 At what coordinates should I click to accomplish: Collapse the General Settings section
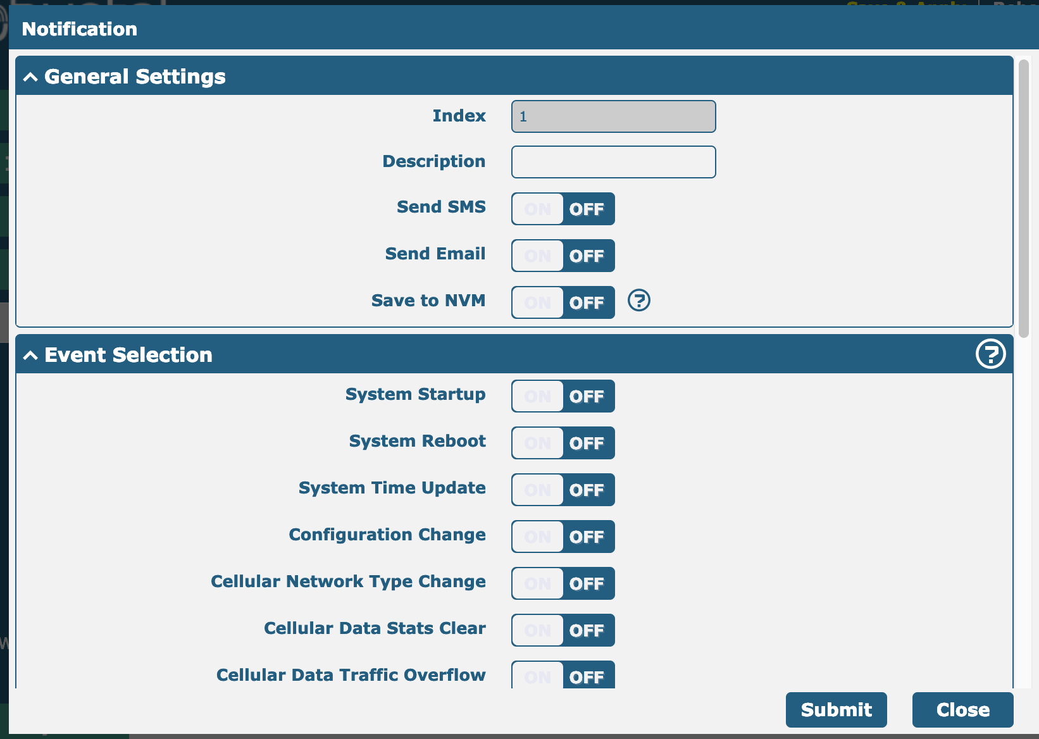click(x=30, y=77)
